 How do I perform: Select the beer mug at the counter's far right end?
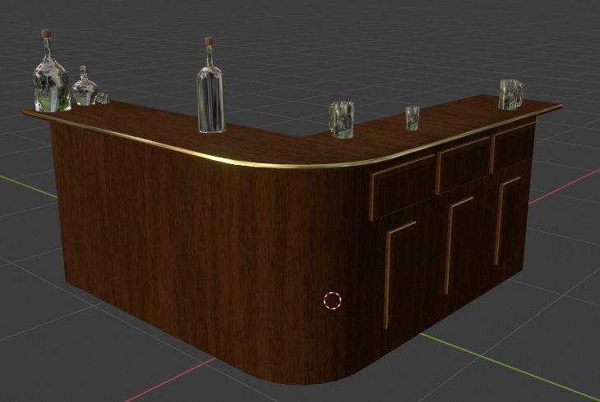[x=510, y=94]
